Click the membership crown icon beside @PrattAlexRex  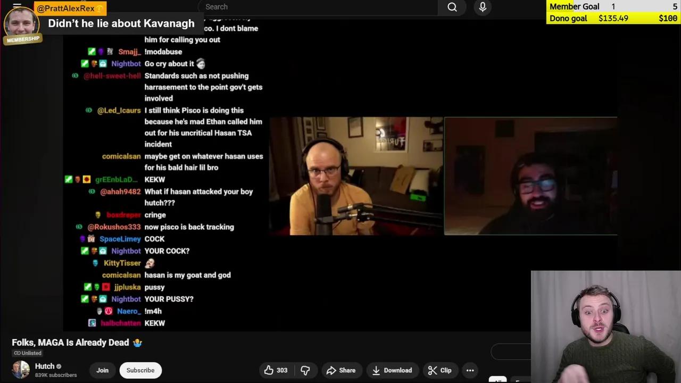point(99,8)
